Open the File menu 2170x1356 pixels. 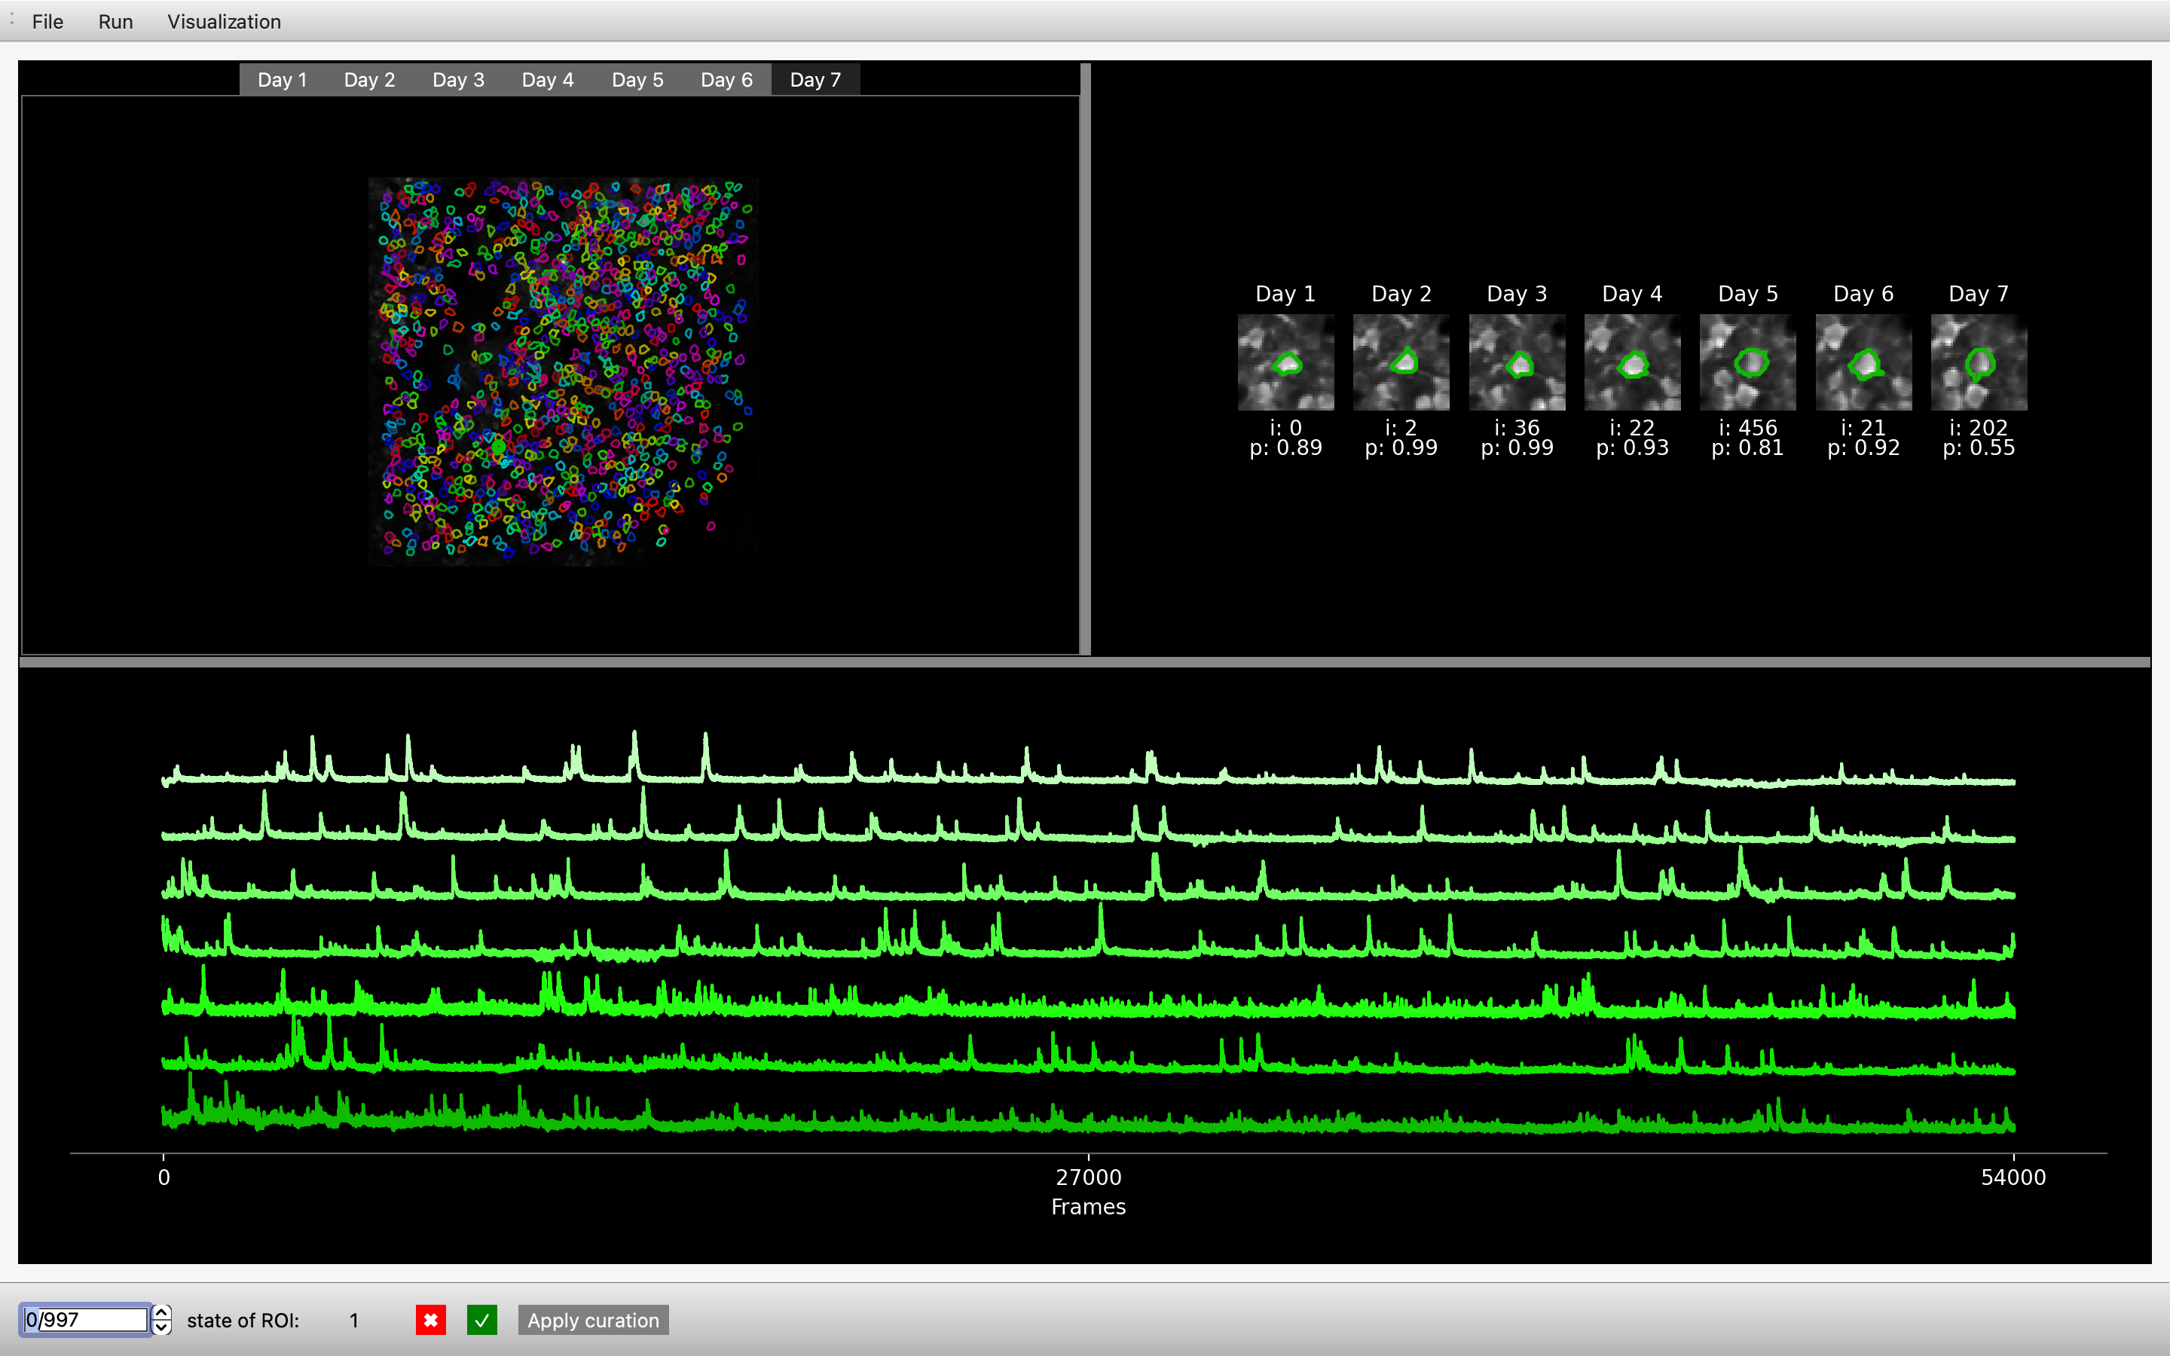click(x=47, y=22)
